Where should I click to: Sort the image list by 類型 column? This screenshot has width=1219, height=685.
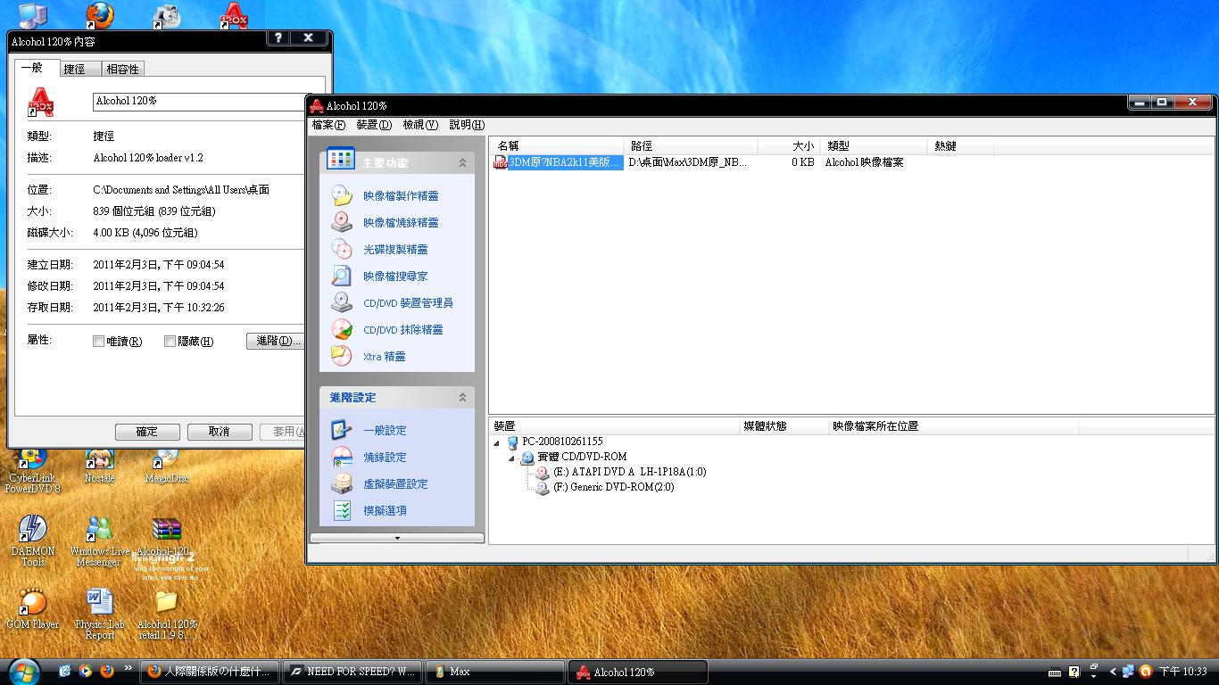tap(874, 145)
